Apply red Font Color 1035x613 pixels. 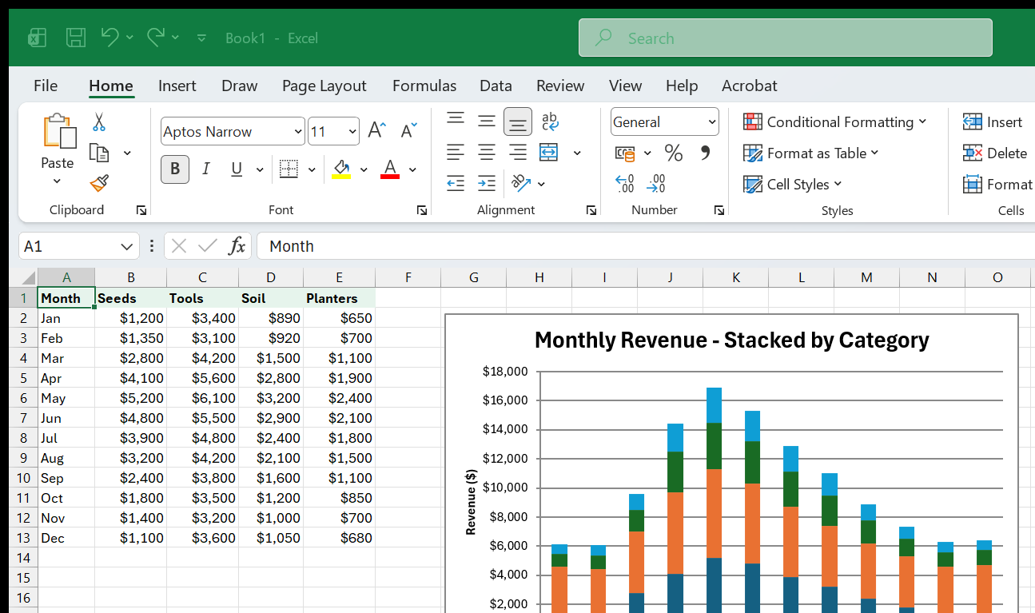[x=390, y=169]
